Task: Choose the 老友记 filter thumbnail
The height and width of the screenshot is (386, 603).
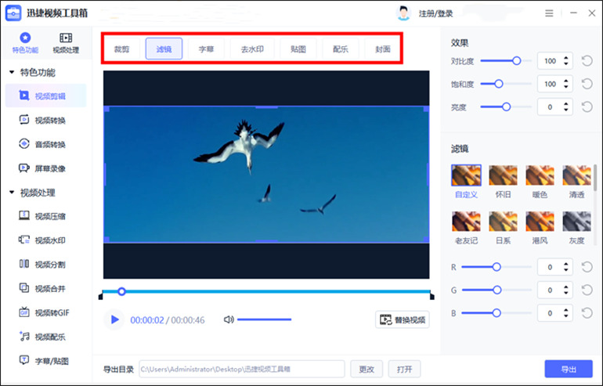Action: click(x=466, y=221)
